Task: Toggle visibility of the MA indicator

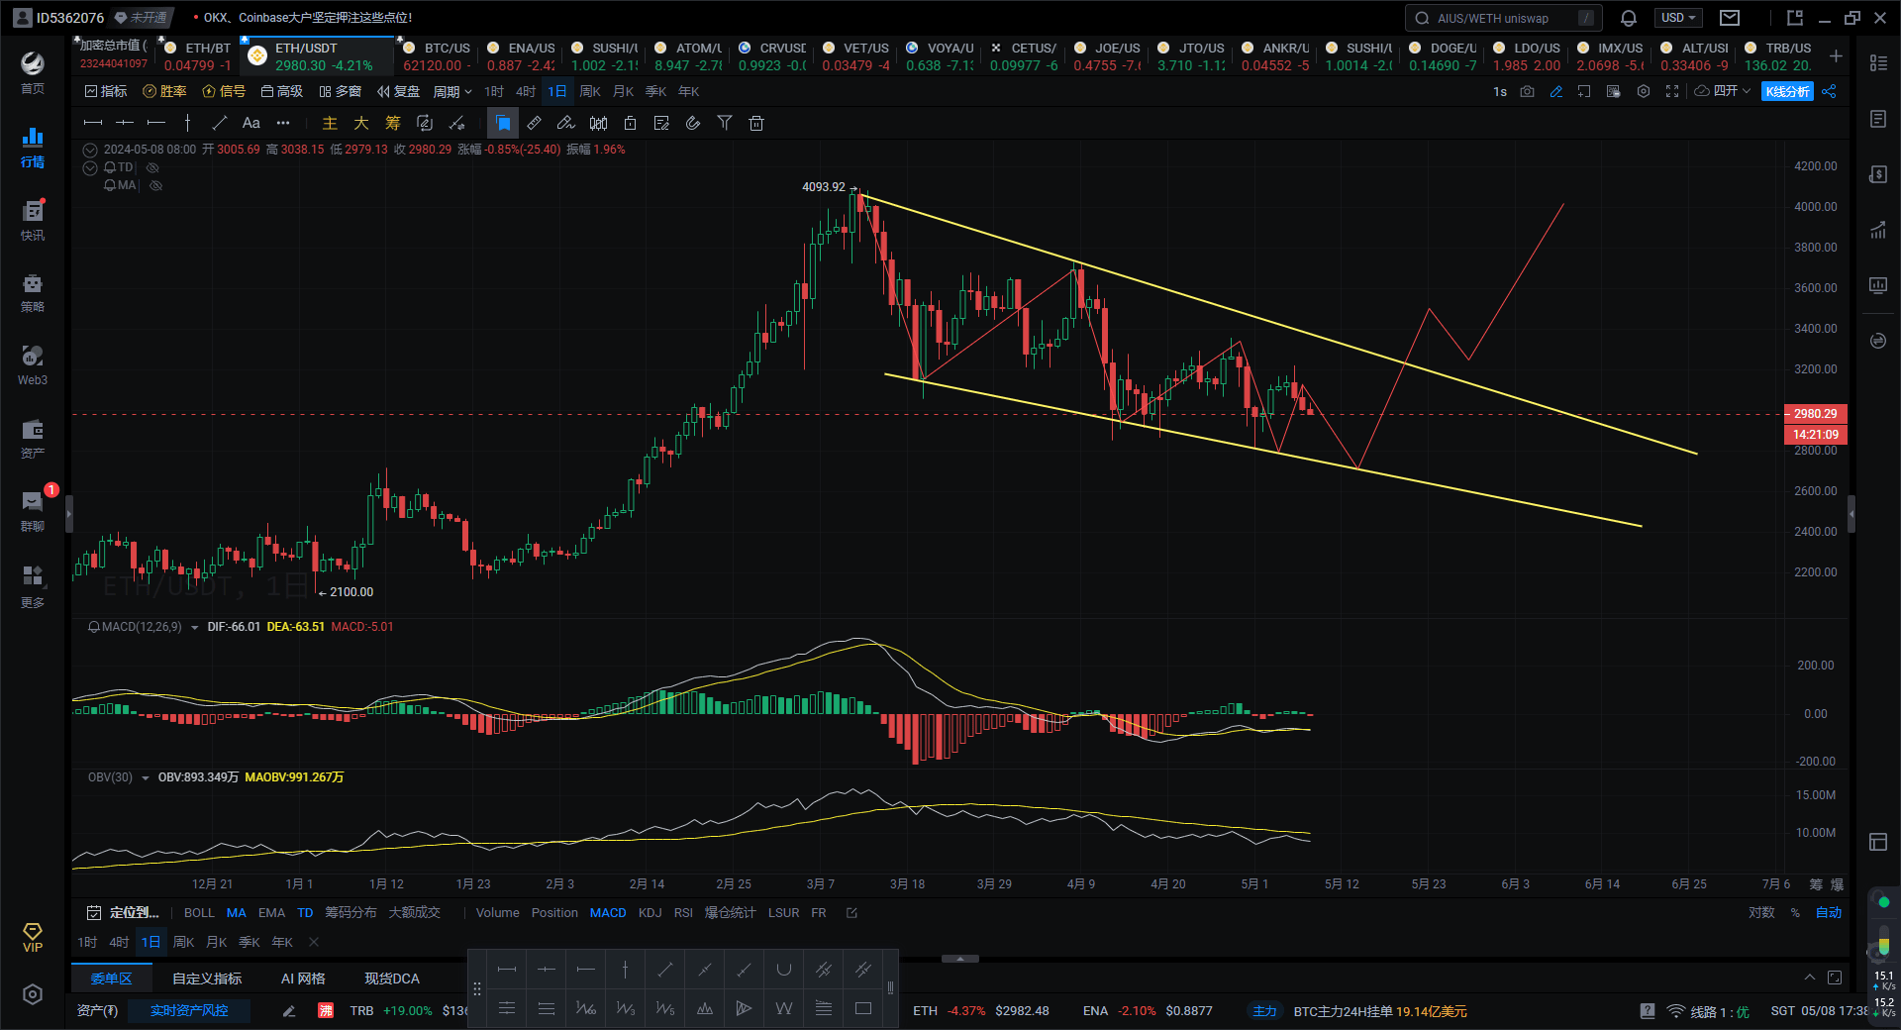Action: tap(155, 185)
